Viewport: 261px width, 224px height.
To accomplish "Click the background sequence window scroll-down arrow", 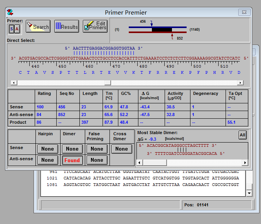I will 249,193.
